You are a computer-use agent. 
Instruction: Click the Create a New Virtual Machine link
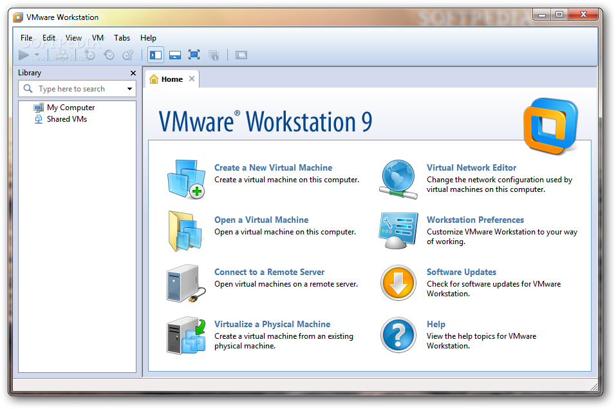pyautogui.click(x=273, y=167)
